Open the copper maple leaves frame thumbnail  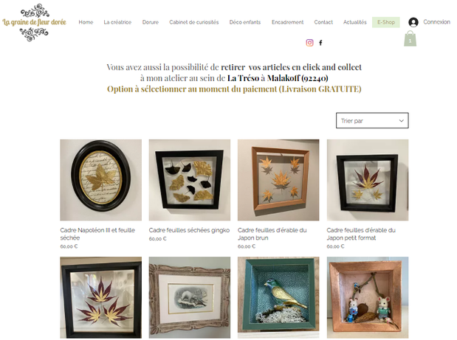click(x=278, y=180)
